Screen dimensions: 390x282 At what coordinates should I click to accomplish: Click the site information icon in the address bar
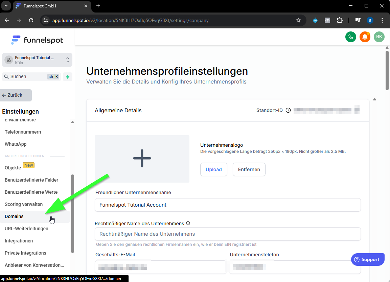[x=46, y=20]
